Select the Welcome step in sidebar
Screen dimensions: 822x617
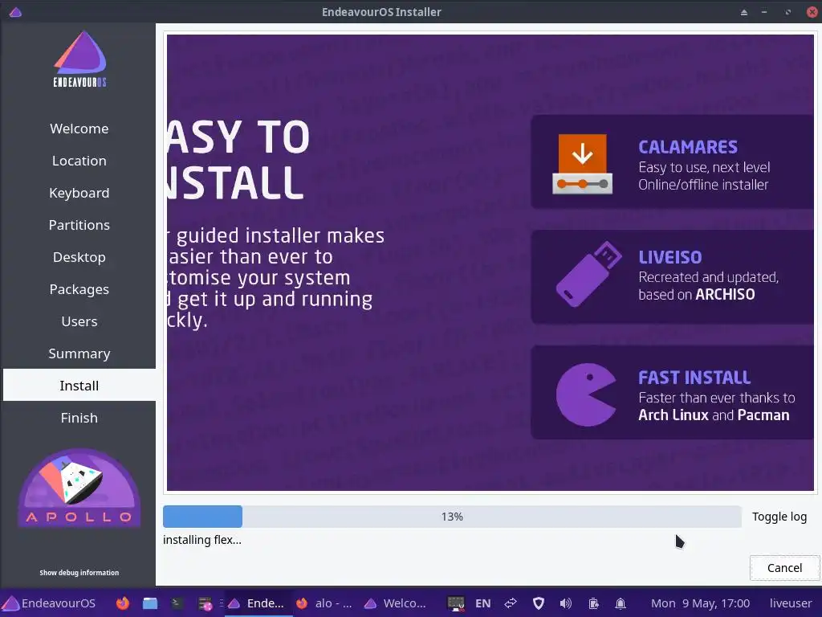(79, 129)
